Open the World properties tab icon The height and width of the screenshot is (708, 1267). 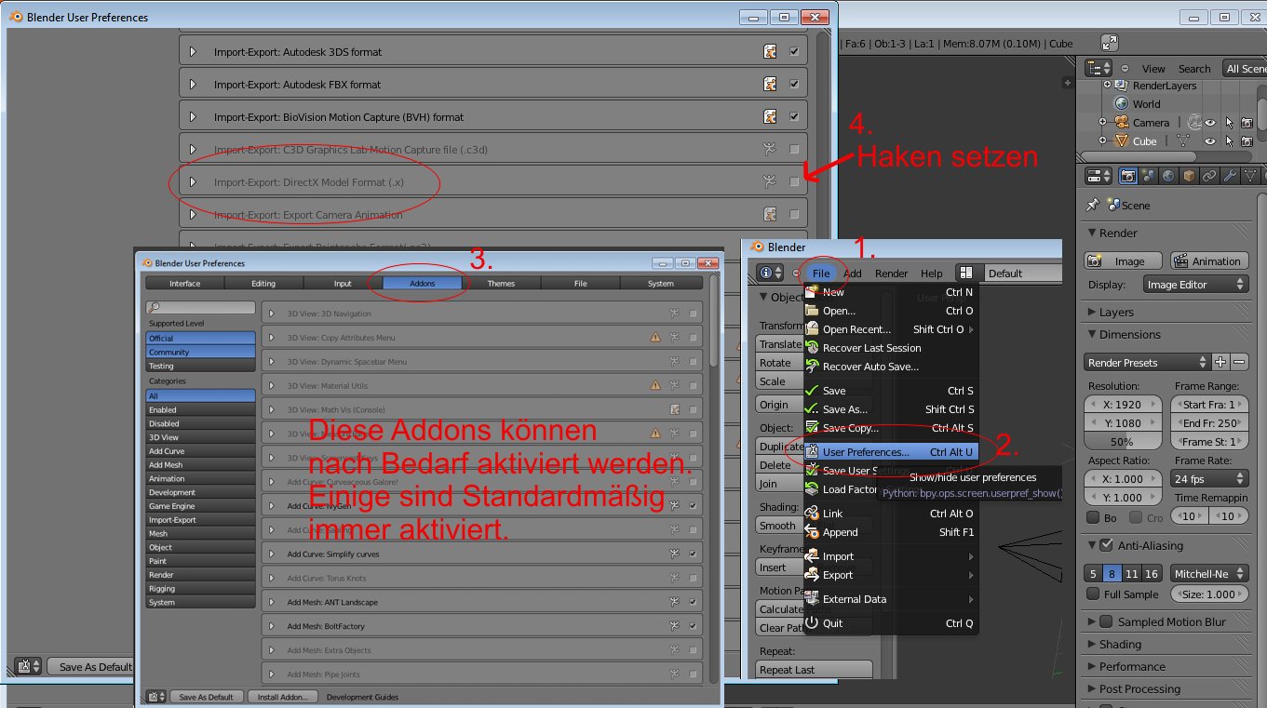pos(1168,176)
